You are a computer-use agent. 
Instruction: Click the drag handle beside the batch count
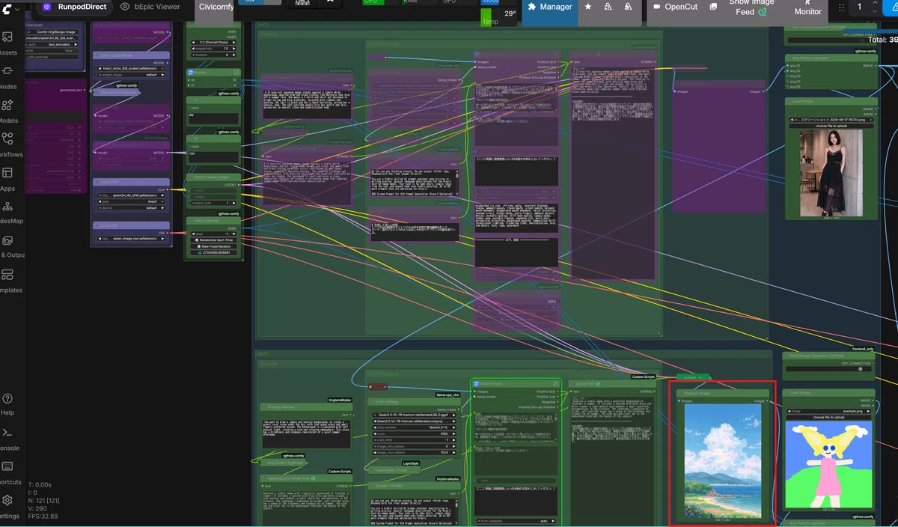pos(843,7)
